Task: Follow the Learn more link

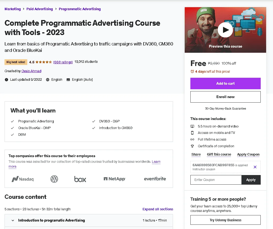Action: [156, 162]
